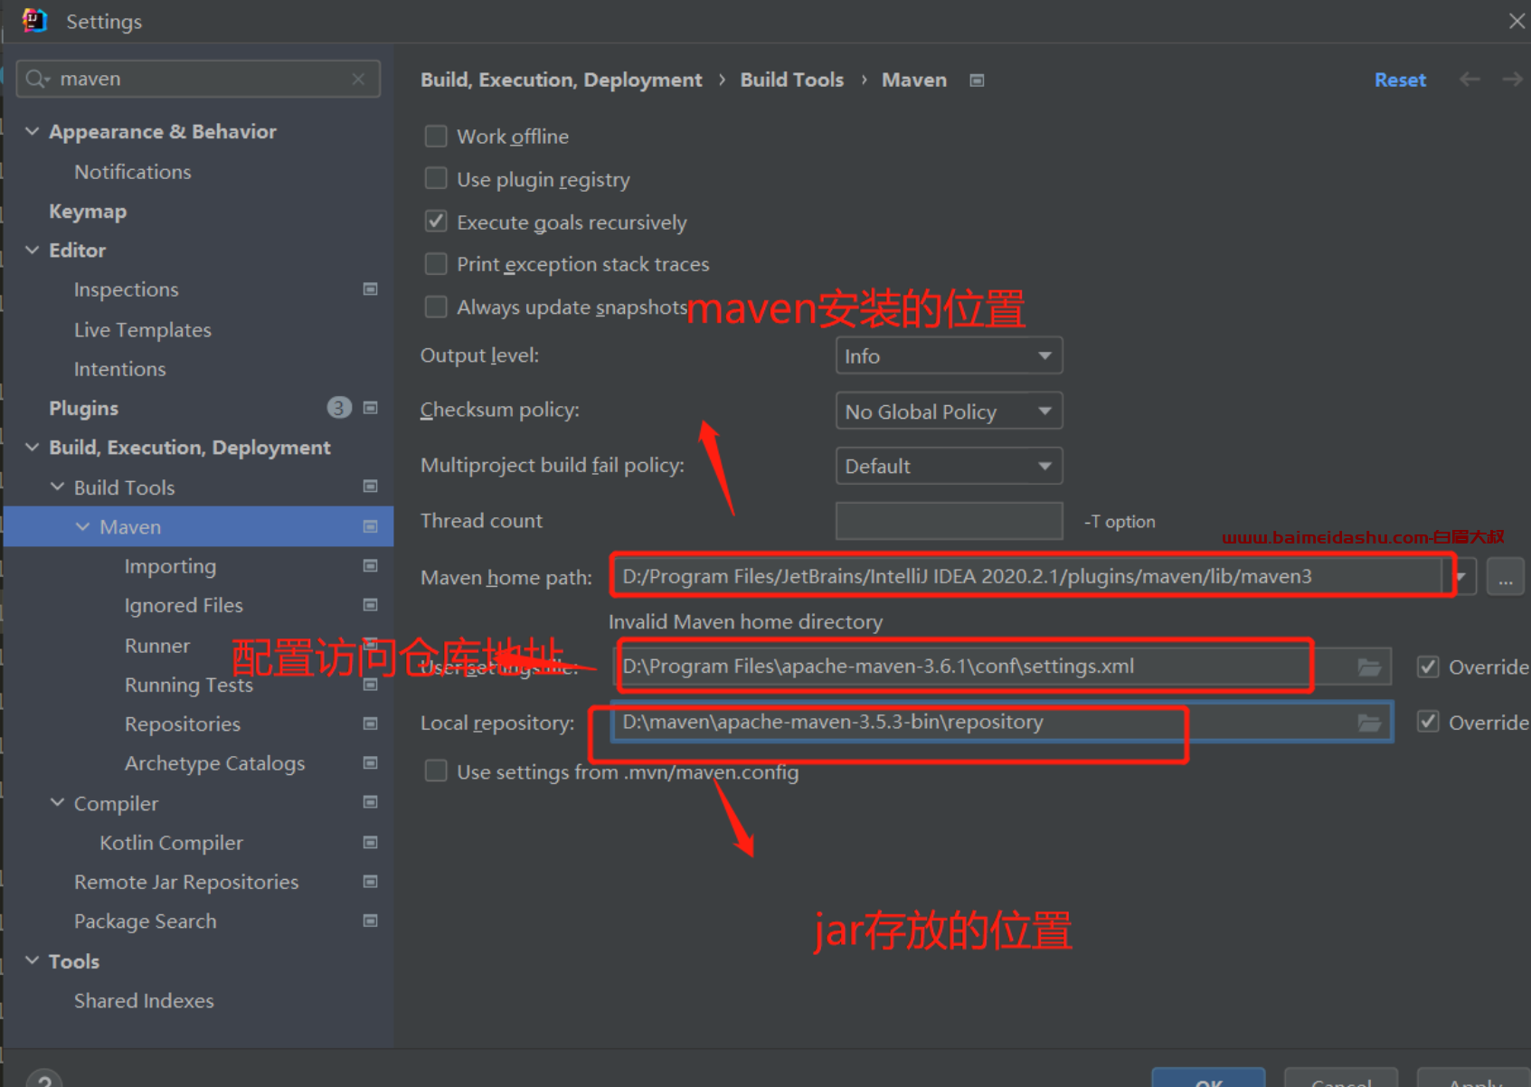Collapse the Maven tree node
This screenshot has width=1531, height=1087.
click(x=82, y=526)
